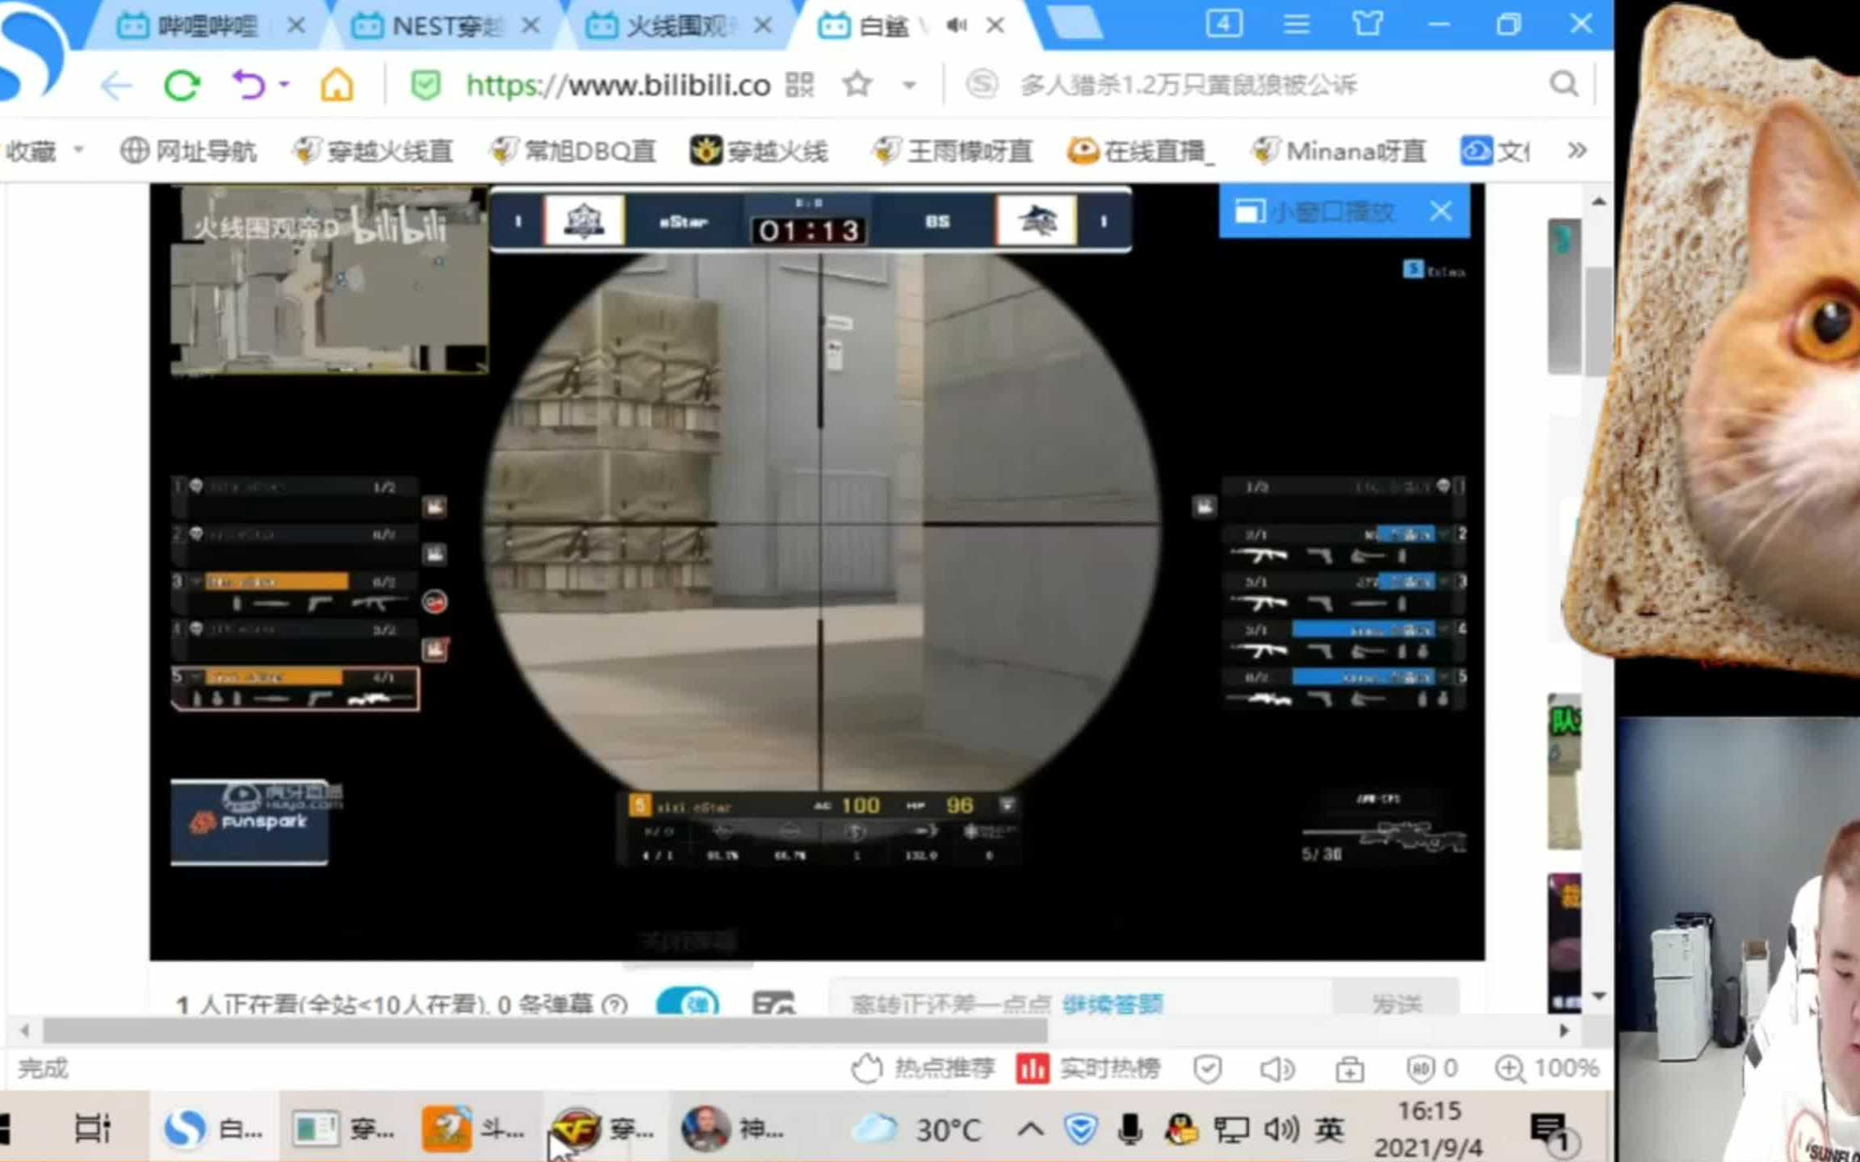This screenshot has width=1860, height=1162.
Task: Reload the page with the green refresh icon
Action: (182, 85)
